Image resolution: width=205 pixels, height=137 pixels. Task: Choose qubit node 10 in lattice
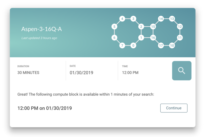[x=172, y=46]
